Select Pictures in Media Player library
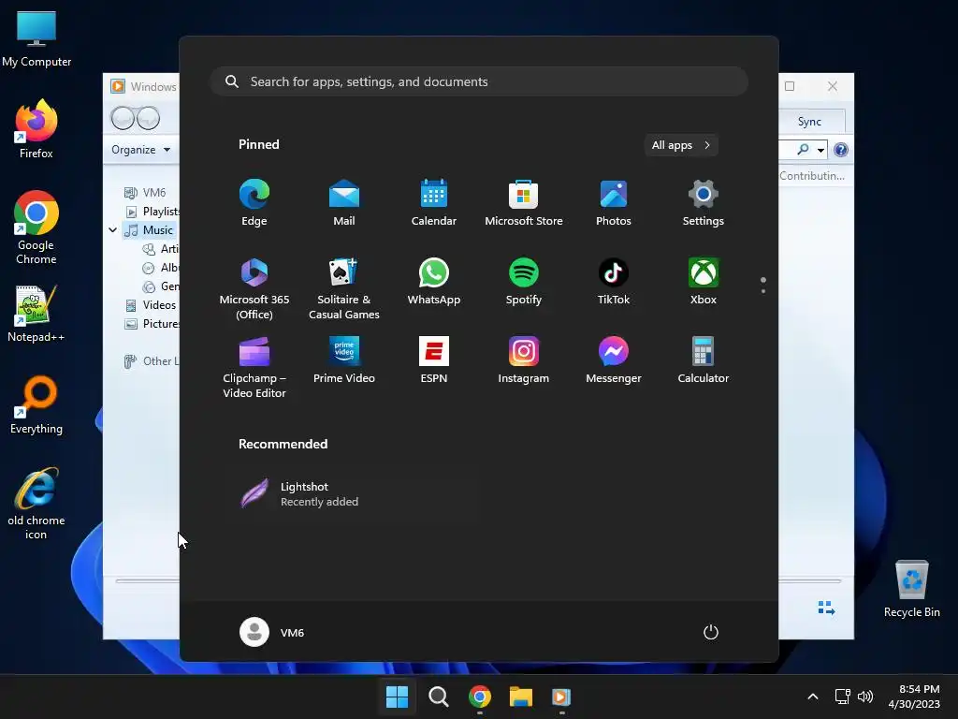This screenshot has width=958, height=719. [152, 324]
